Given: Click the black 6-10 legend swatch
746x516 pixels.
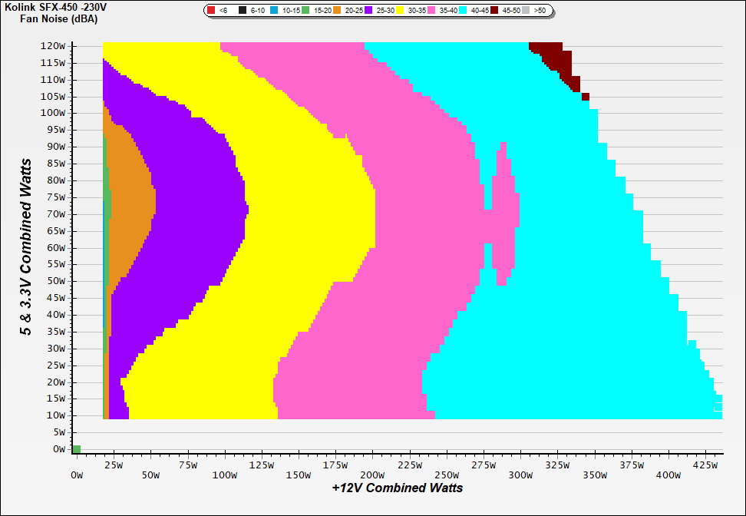Looking at the screenshot, I should 243,11.
